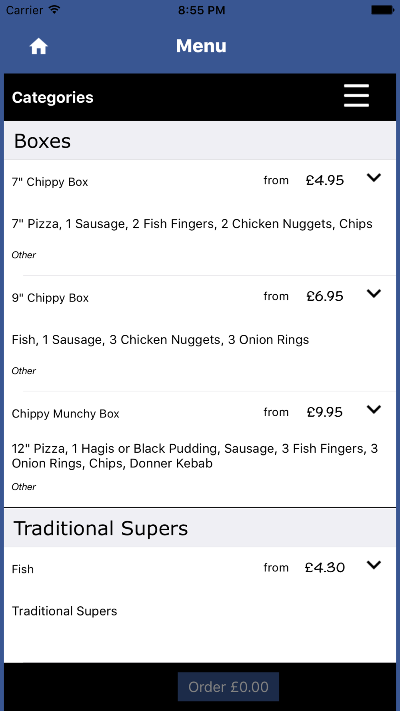The height and width of the screenshot is (711, 400).
Task: Open the Categories hamburger menu icon
Action: tap(356, 96)
